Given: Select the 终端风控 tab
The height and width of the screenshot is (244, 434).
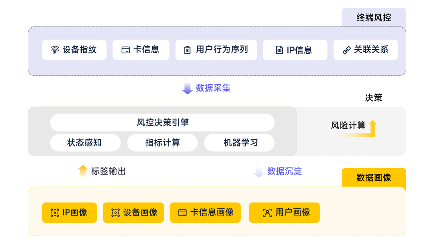Looking at the screenshot, I should coord(374,18).
